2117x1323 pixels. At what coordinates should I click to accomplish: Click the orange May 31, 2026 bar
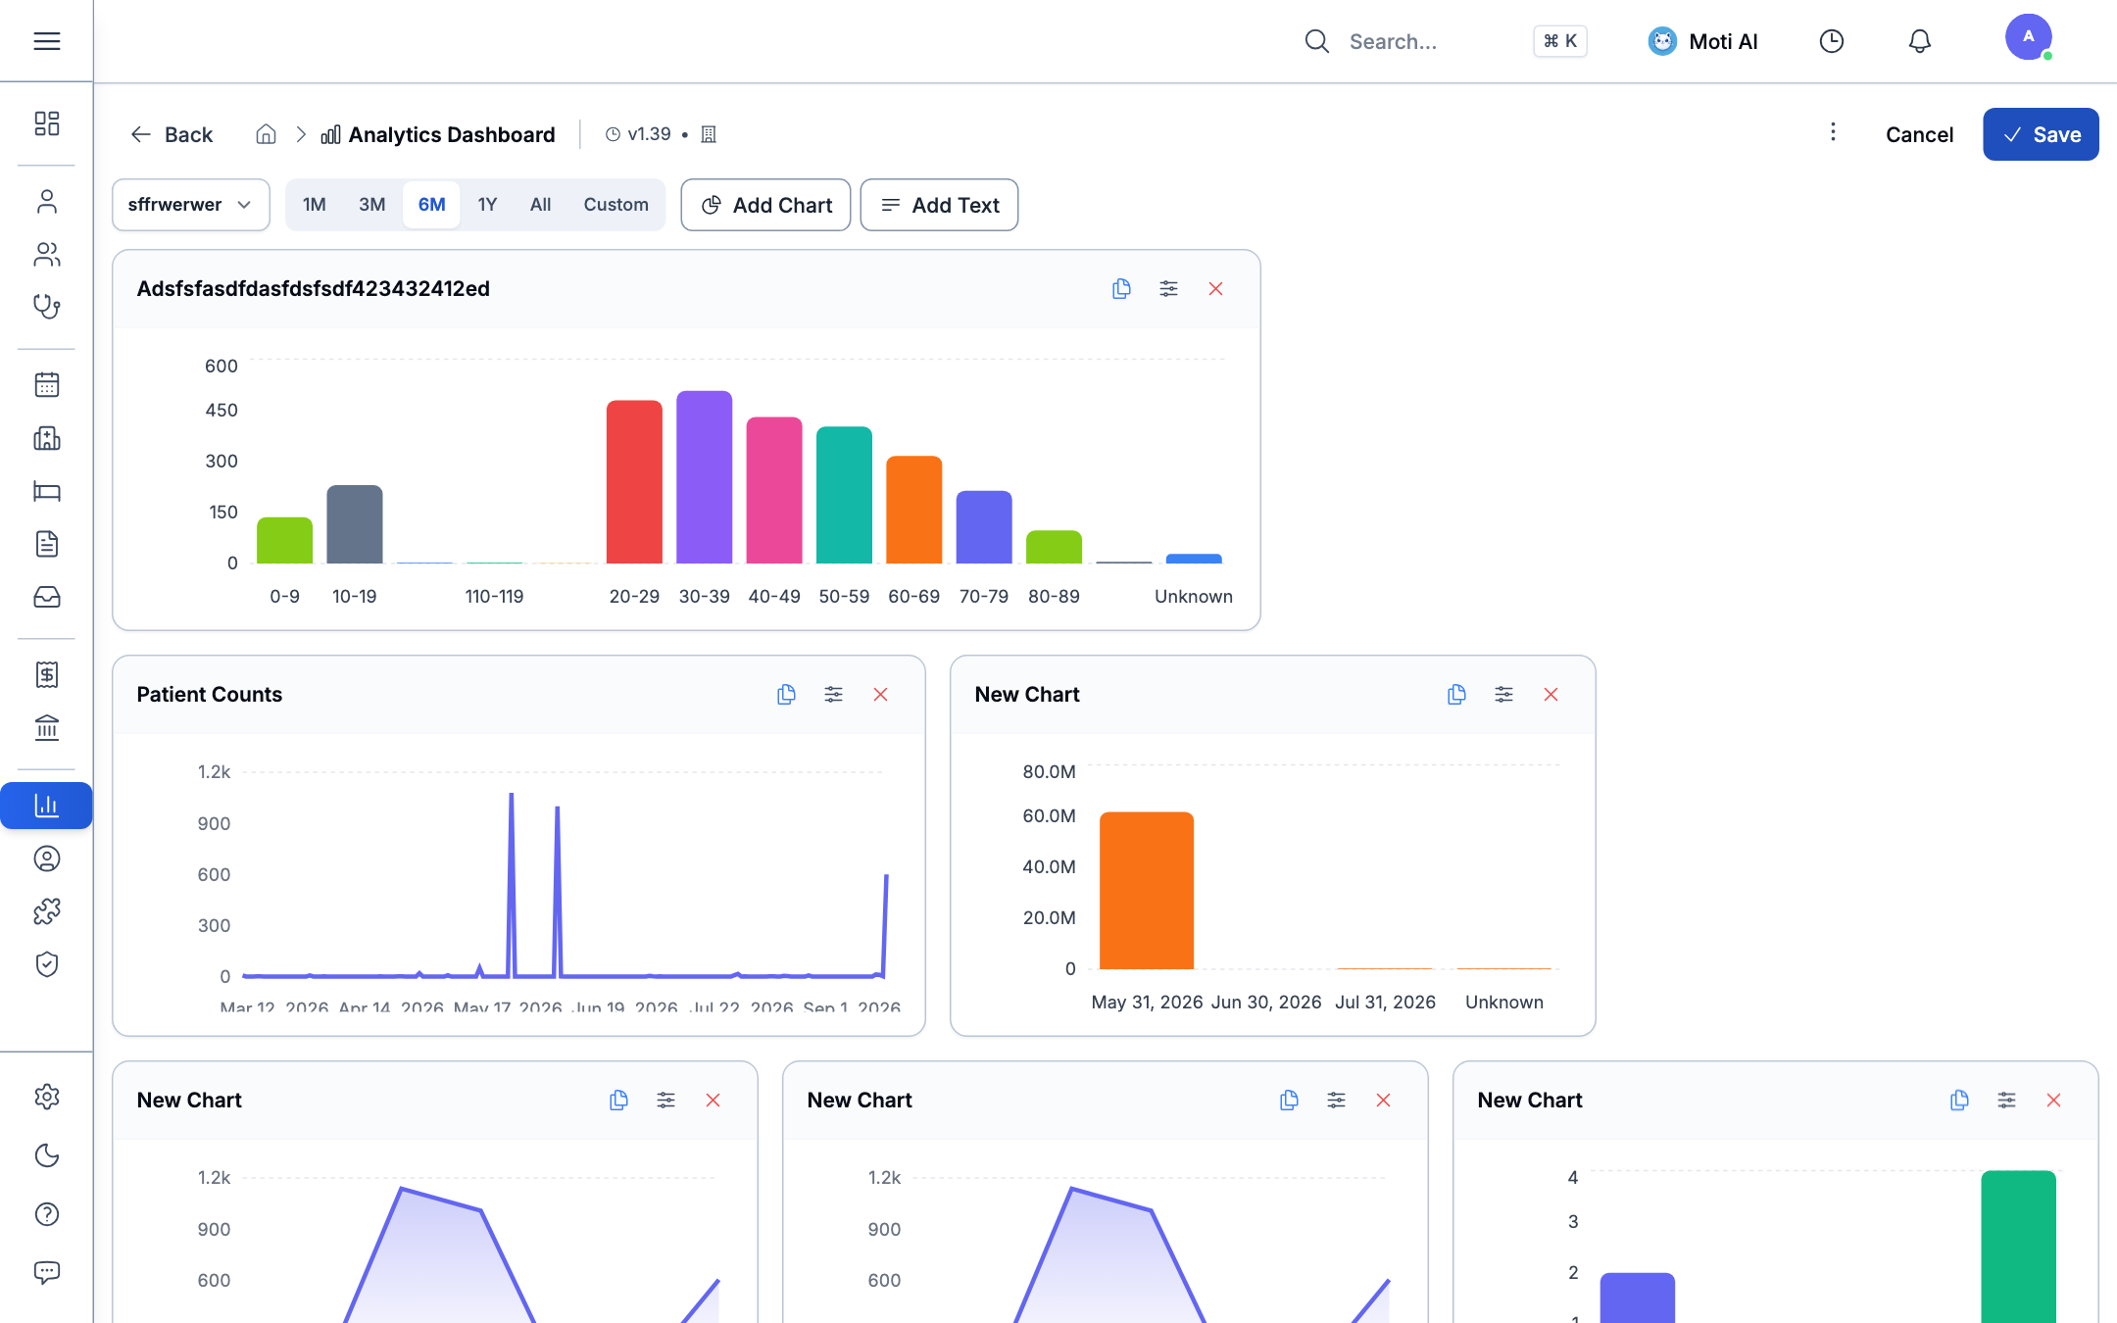[x=1147, y=890]
